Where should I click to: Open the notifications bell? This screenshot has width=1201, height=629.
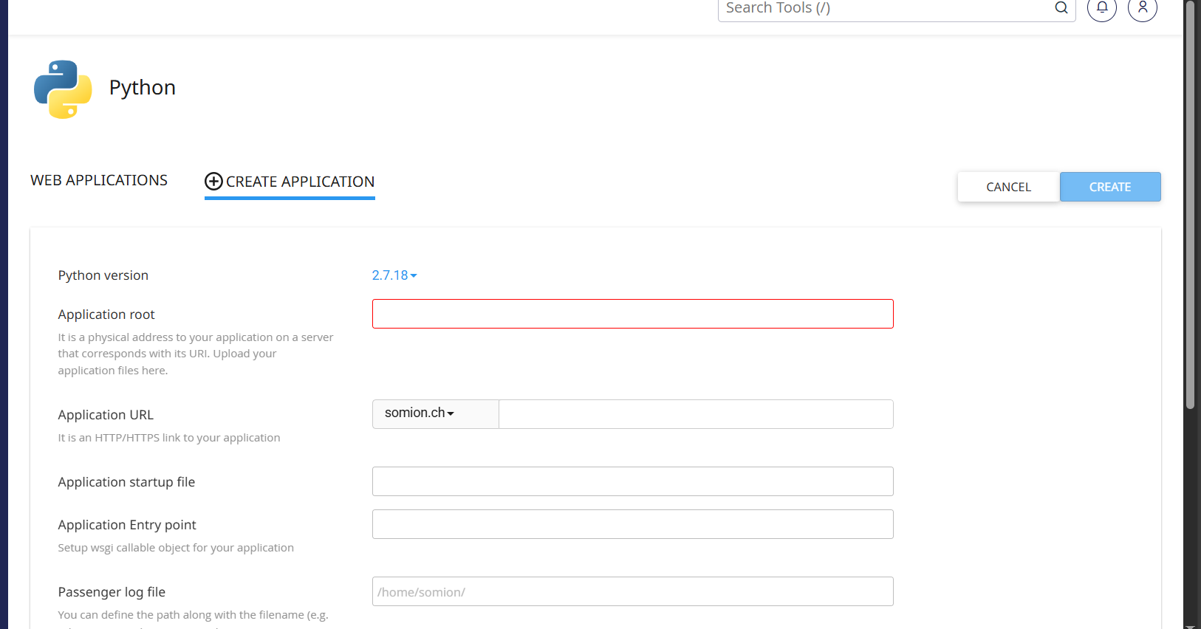[1101, 8]
